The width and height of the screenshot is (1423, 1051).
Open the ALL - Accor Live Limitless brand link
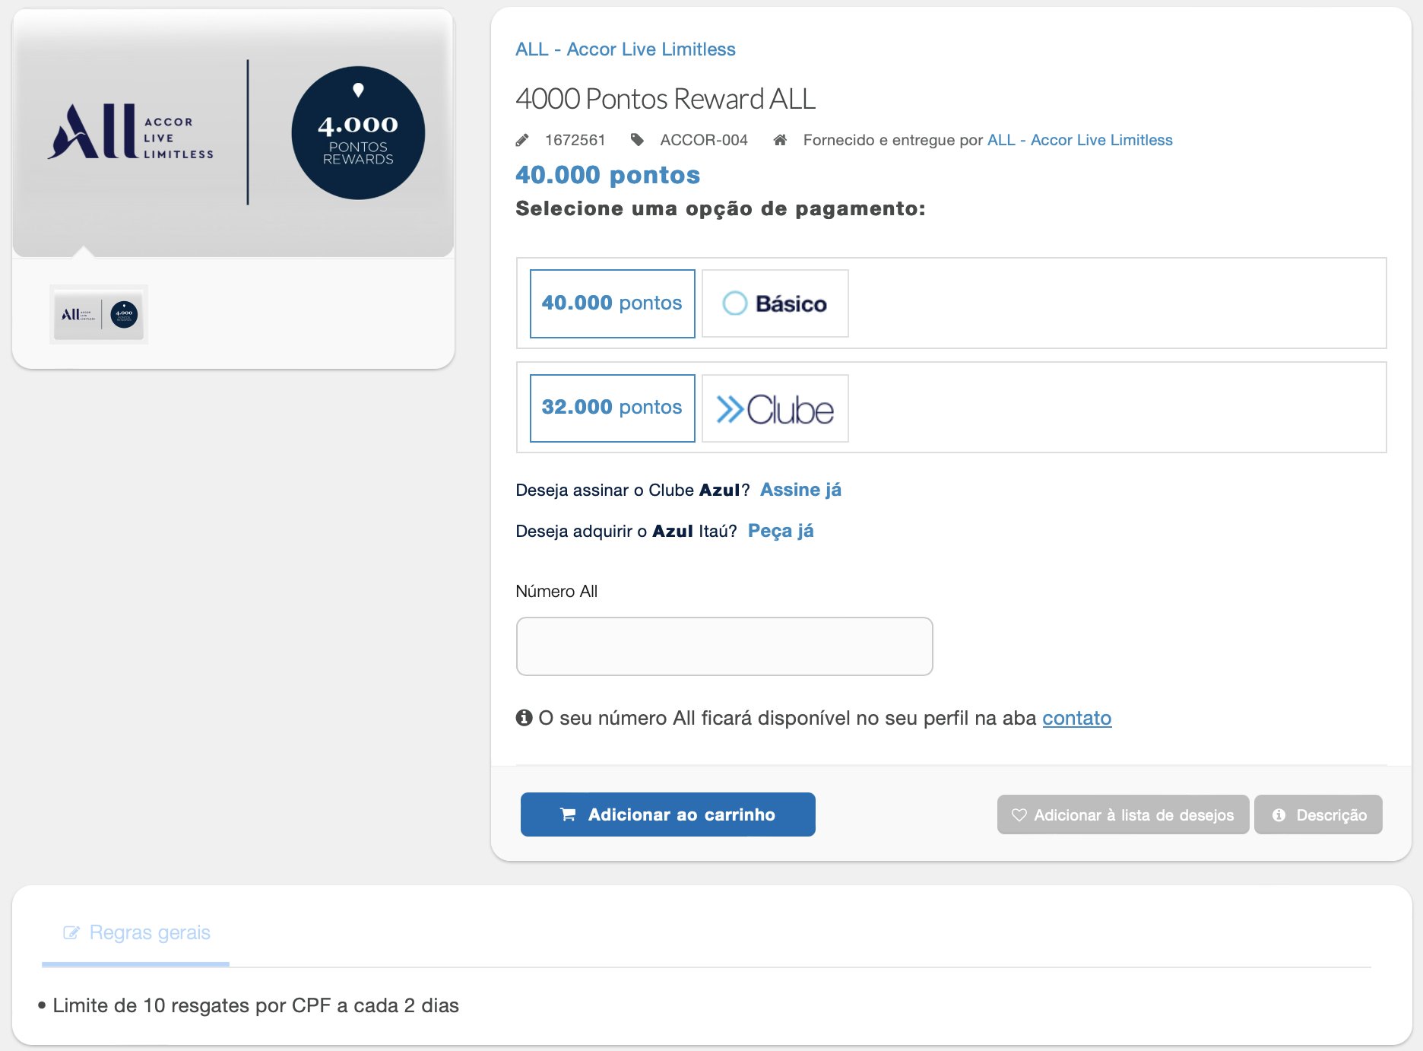(x=625, y=49)
